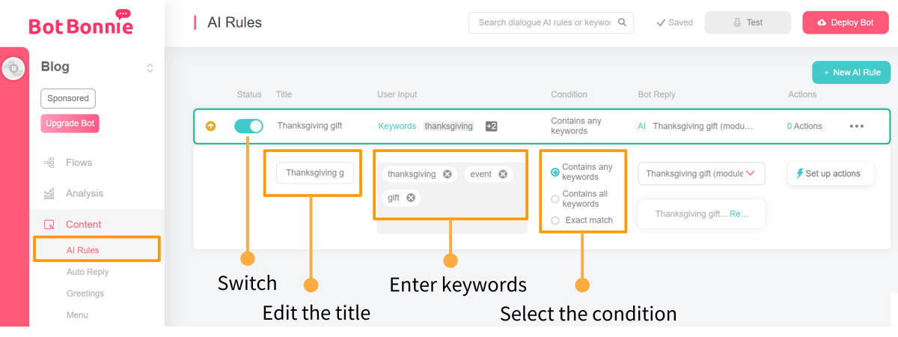
Task: Click the Deploy Bot button
Action: (x=846, y=22)
